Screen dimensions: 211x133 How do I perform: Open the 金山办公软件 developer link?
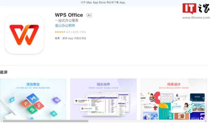[65, 26]
